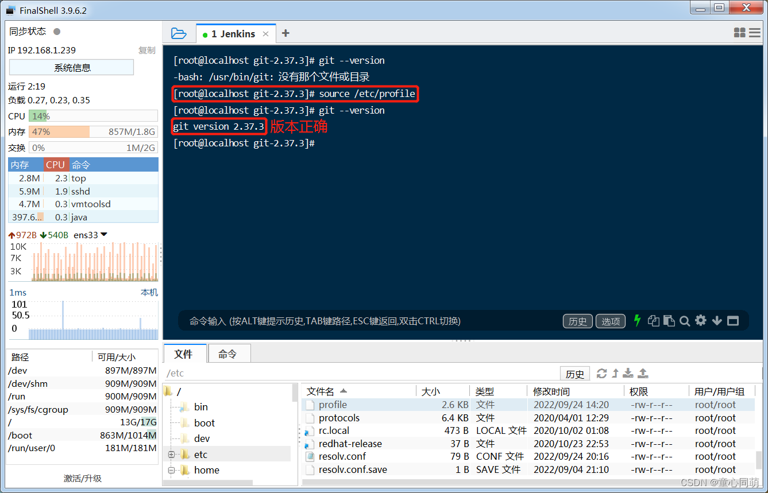Go to the parent directory arrow

[x=615, y=374]
